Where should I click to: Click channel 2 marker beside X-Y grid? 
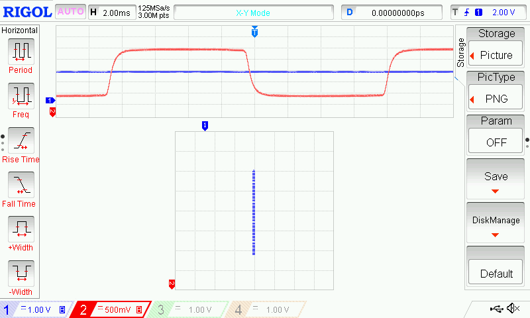point(172,285)
